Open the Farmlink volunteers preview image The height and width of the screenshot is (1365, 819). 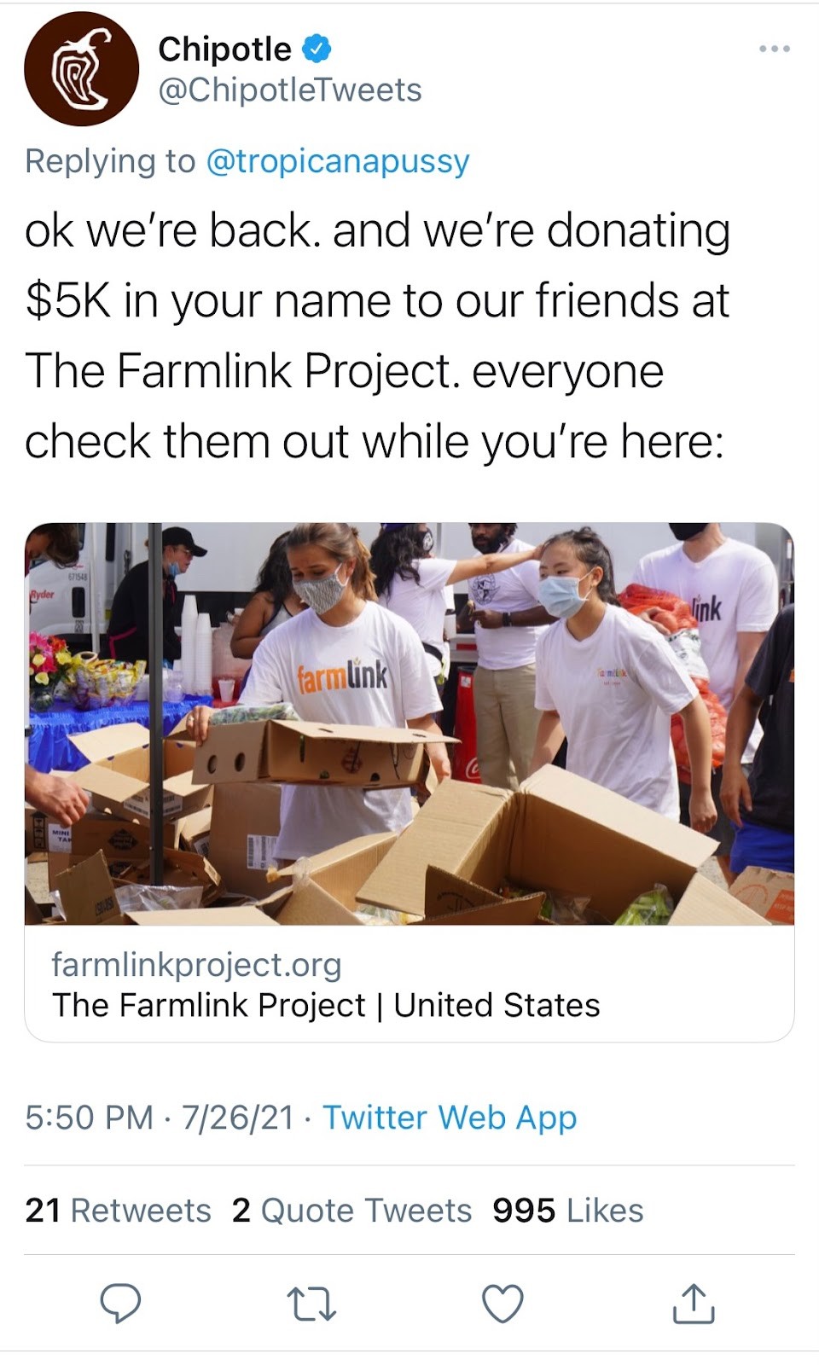click(409, 723)
